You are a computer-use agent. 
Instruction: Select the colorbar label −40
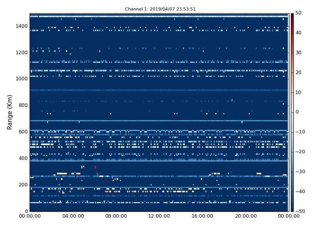(300, 191)
